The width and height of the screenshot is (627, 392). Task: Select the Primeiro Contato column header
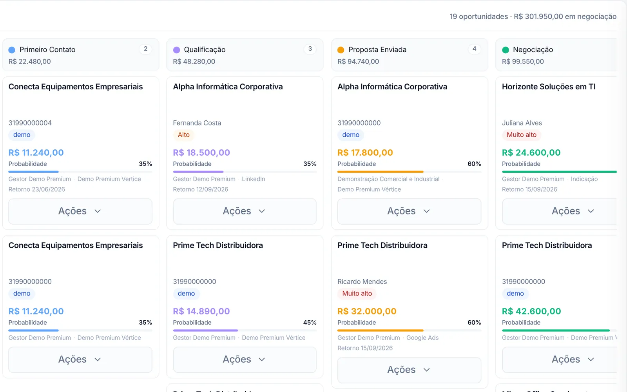pyautogui.click(x=80, y=55)
